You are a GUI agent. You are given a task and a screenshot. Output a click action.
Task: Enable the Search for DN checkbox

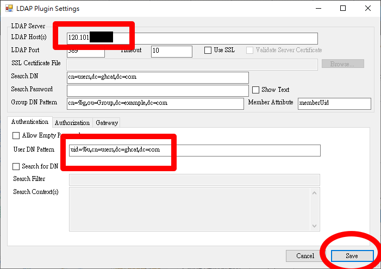pos(16,166)
